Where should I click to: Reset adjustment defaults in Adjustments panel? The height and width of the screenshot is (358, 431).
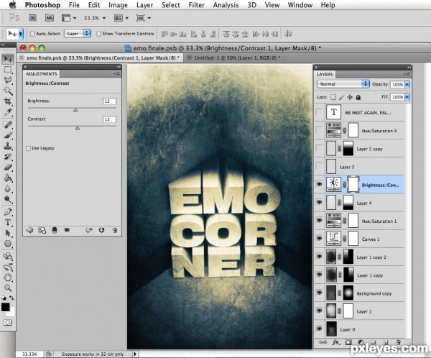[x=101, y=230]
